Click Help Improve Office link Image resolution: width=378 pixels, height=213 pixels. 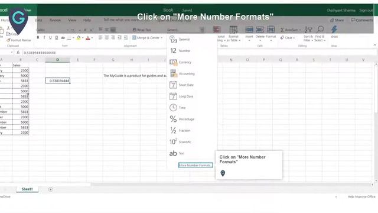point(361,197)
